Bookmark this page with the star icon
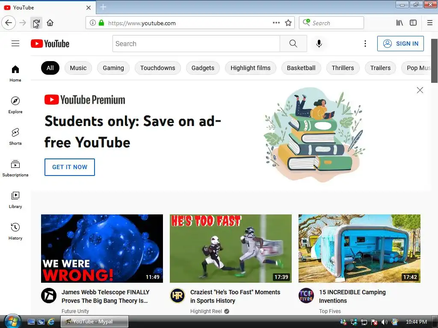Screen dimensions: 438x328 click(x=288, y=23)
